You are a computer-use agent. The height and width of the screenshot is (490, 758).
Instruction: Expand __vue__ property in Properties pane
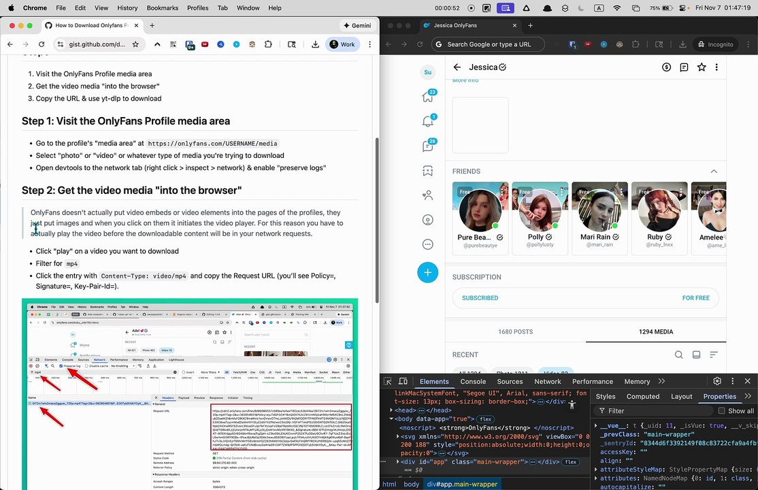(596, 425)
